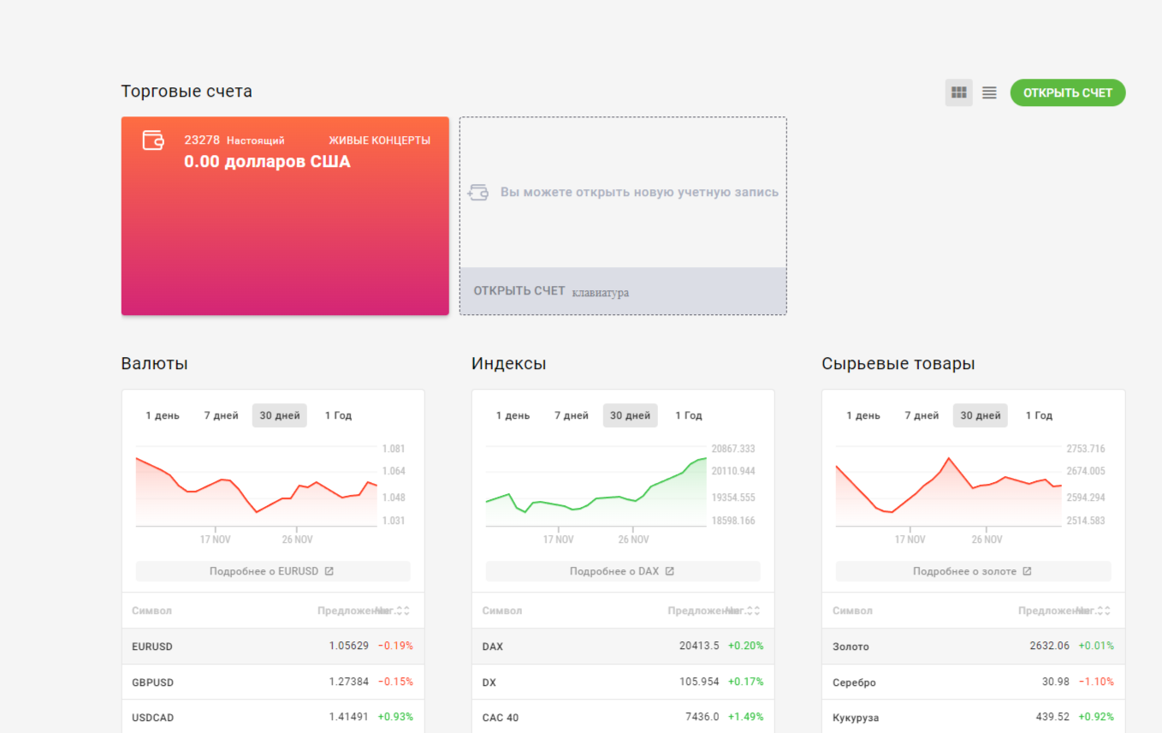
Task: Select 1 день in Индексы chart
Action: pos(513,415)
